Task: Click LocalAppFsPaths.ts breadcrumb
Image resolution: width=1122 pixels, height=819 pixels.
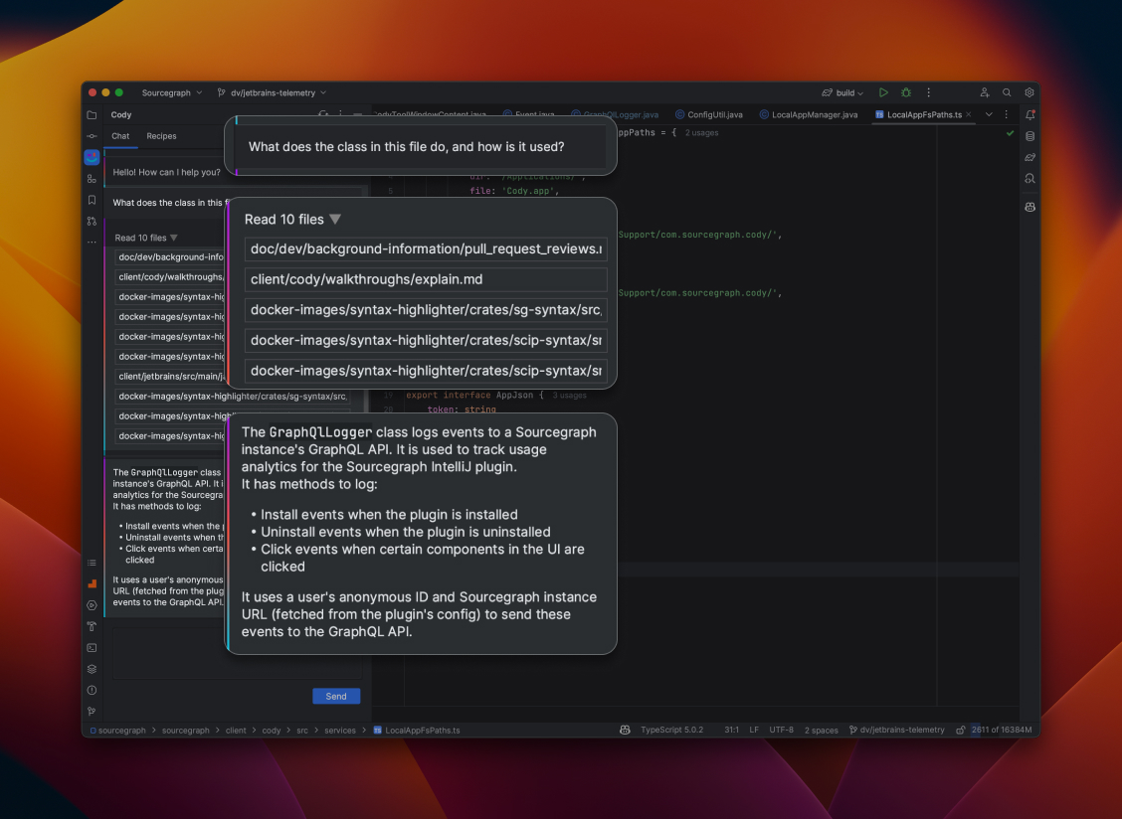Action: tap(417, 731)
